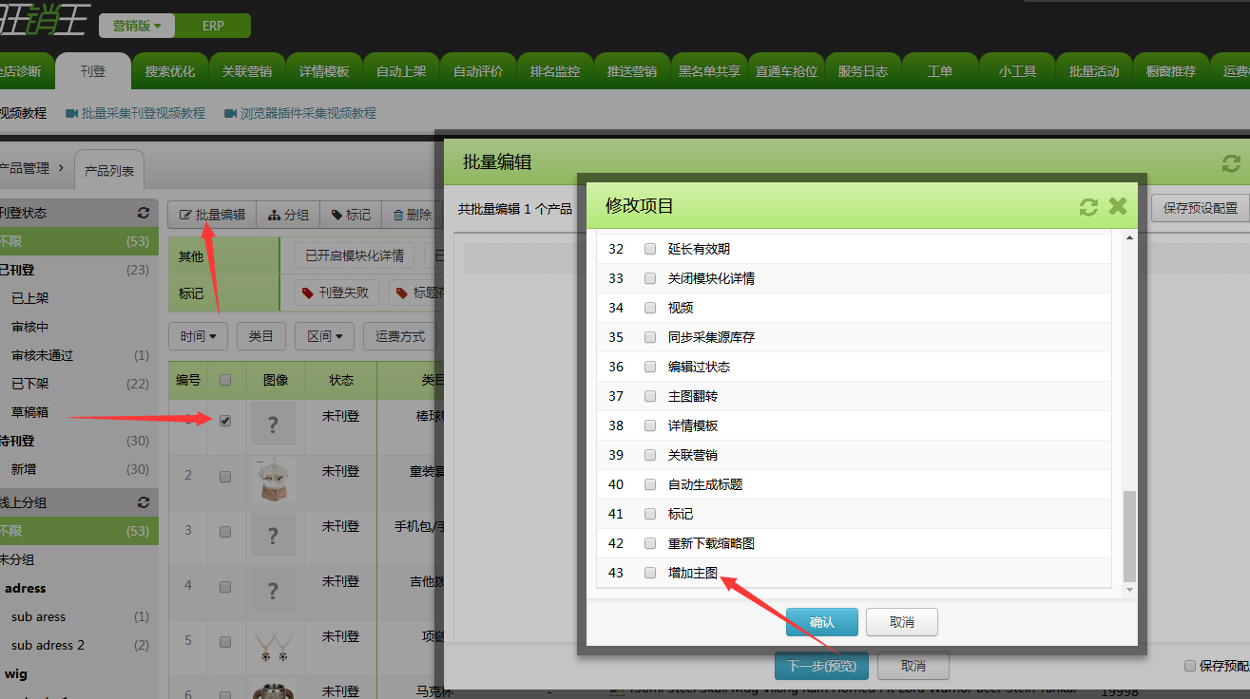1250x699 pixels.
Task: Open 批量采集刊登视频教程 video link
Action: [x=135, y=113]
